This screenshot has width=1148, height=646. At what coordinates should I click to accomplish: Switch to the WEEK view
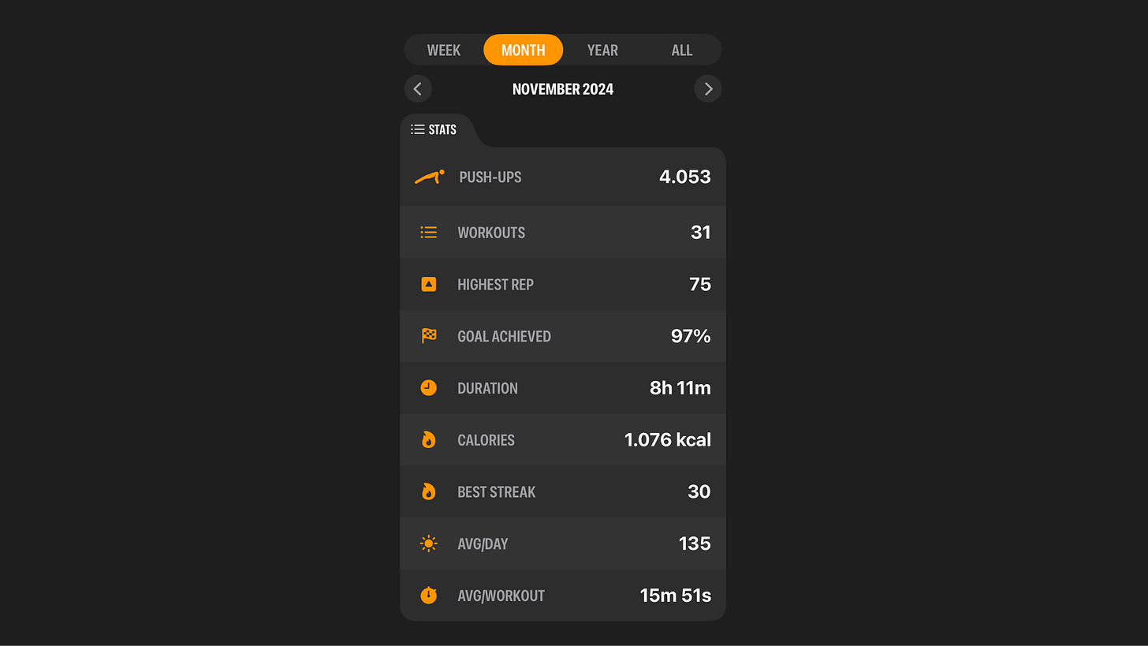click(444, 50)
